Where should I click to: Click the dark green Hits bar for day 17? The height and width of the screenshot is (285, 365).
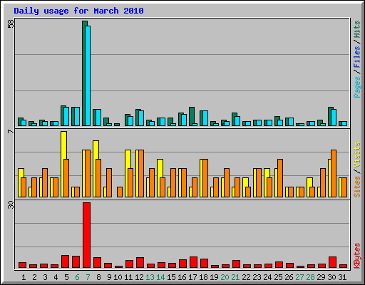click(x=191, y=116)
